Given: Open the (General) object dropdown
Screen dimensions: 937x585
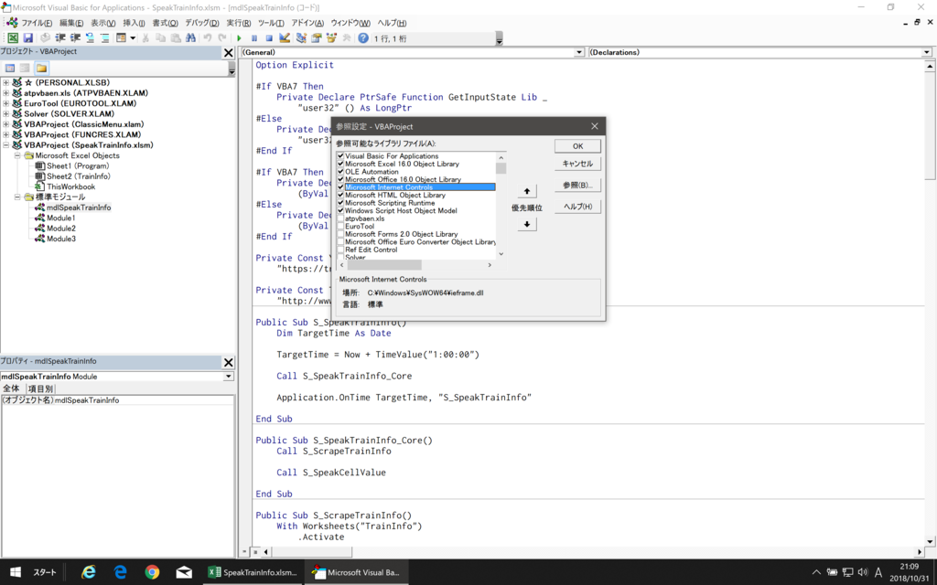Looking at the screenshot, I should tap(578, 52).
